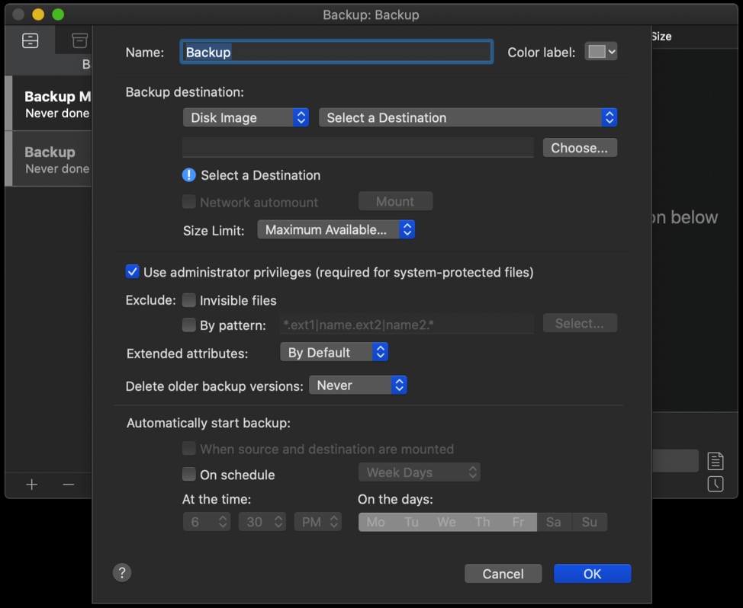Open the log document icon

pyautogui.click(x=715, y=461)
